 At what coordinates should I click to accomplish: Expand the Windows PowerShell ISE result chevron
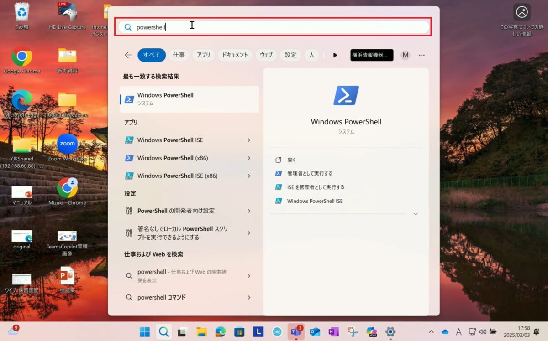(249, 140)
